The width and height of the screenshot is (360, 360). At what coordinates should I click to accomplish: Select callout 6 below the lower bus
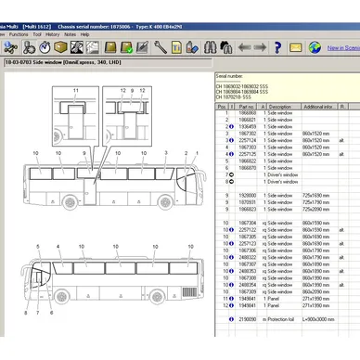coord(52,313)
